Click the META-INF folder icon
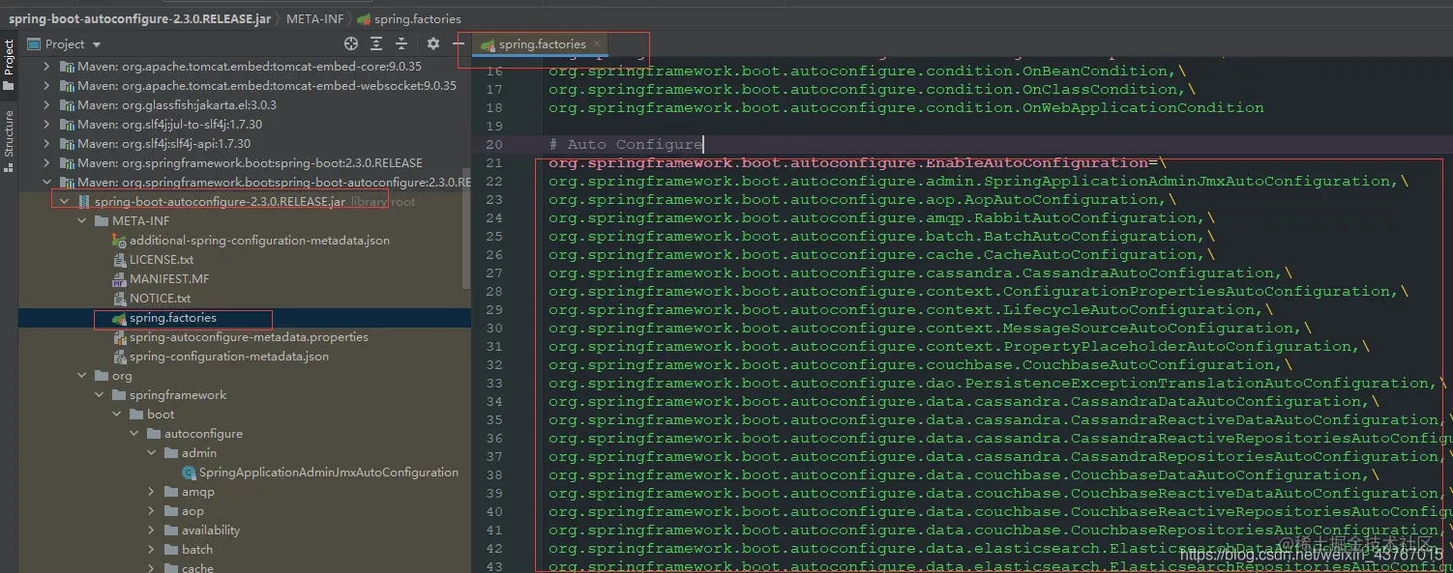 click(x=102, y=221)
